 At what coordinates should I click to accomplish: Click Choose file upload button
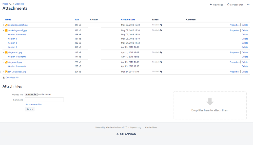[31, 94]
